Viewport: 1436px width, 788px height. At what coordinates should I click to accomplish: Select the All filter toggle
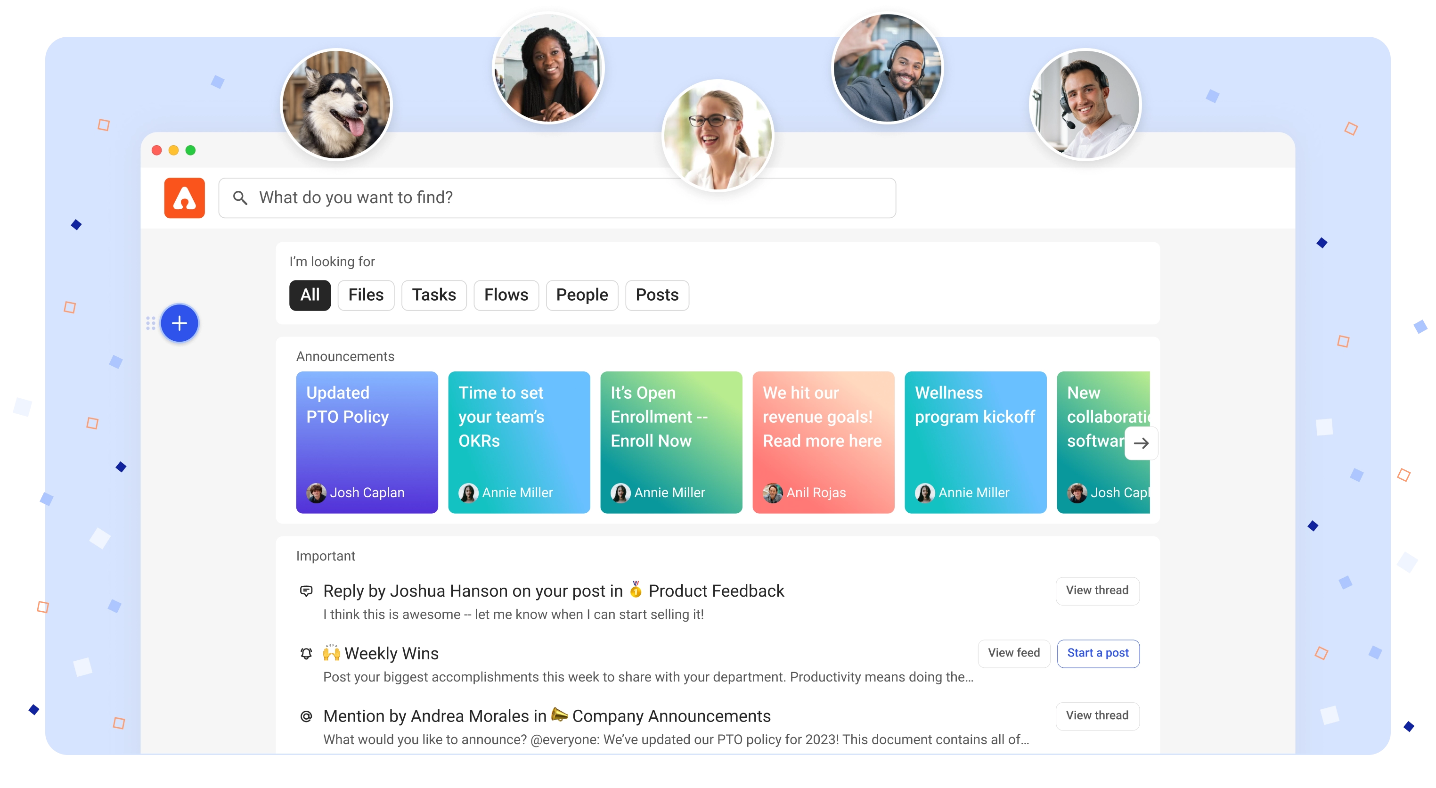point(310,294)
